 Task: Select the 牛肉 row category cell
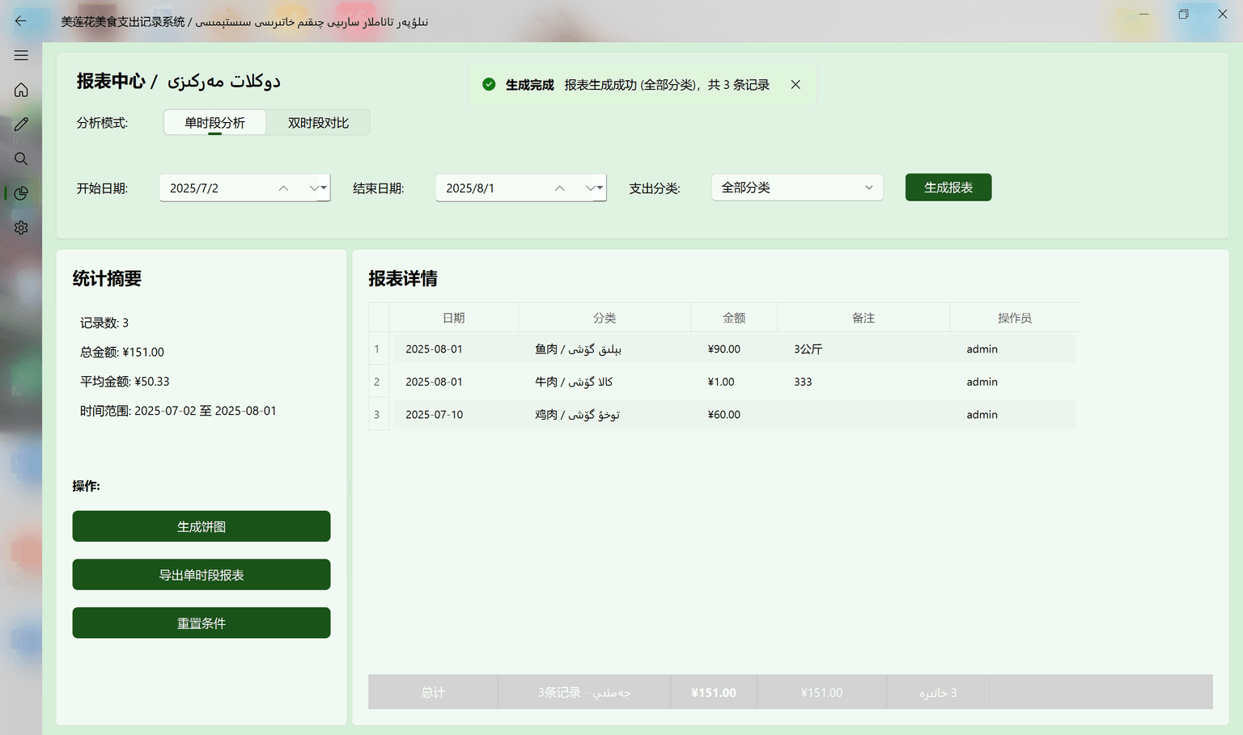(x=605, y=382)
